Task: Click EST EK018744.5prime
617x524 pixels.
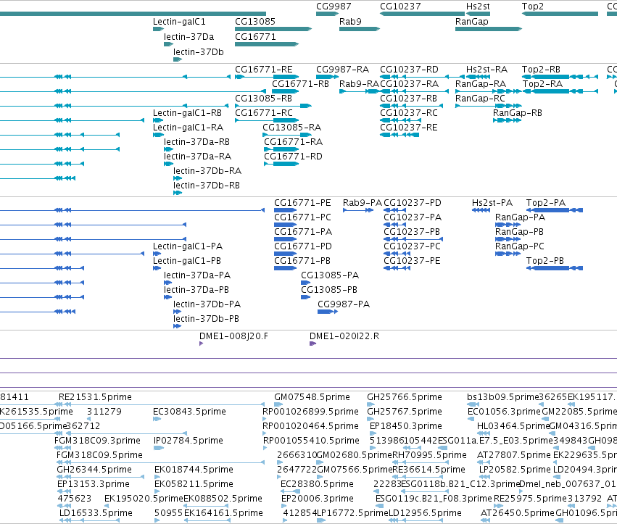Action: [x=194, y=470]
